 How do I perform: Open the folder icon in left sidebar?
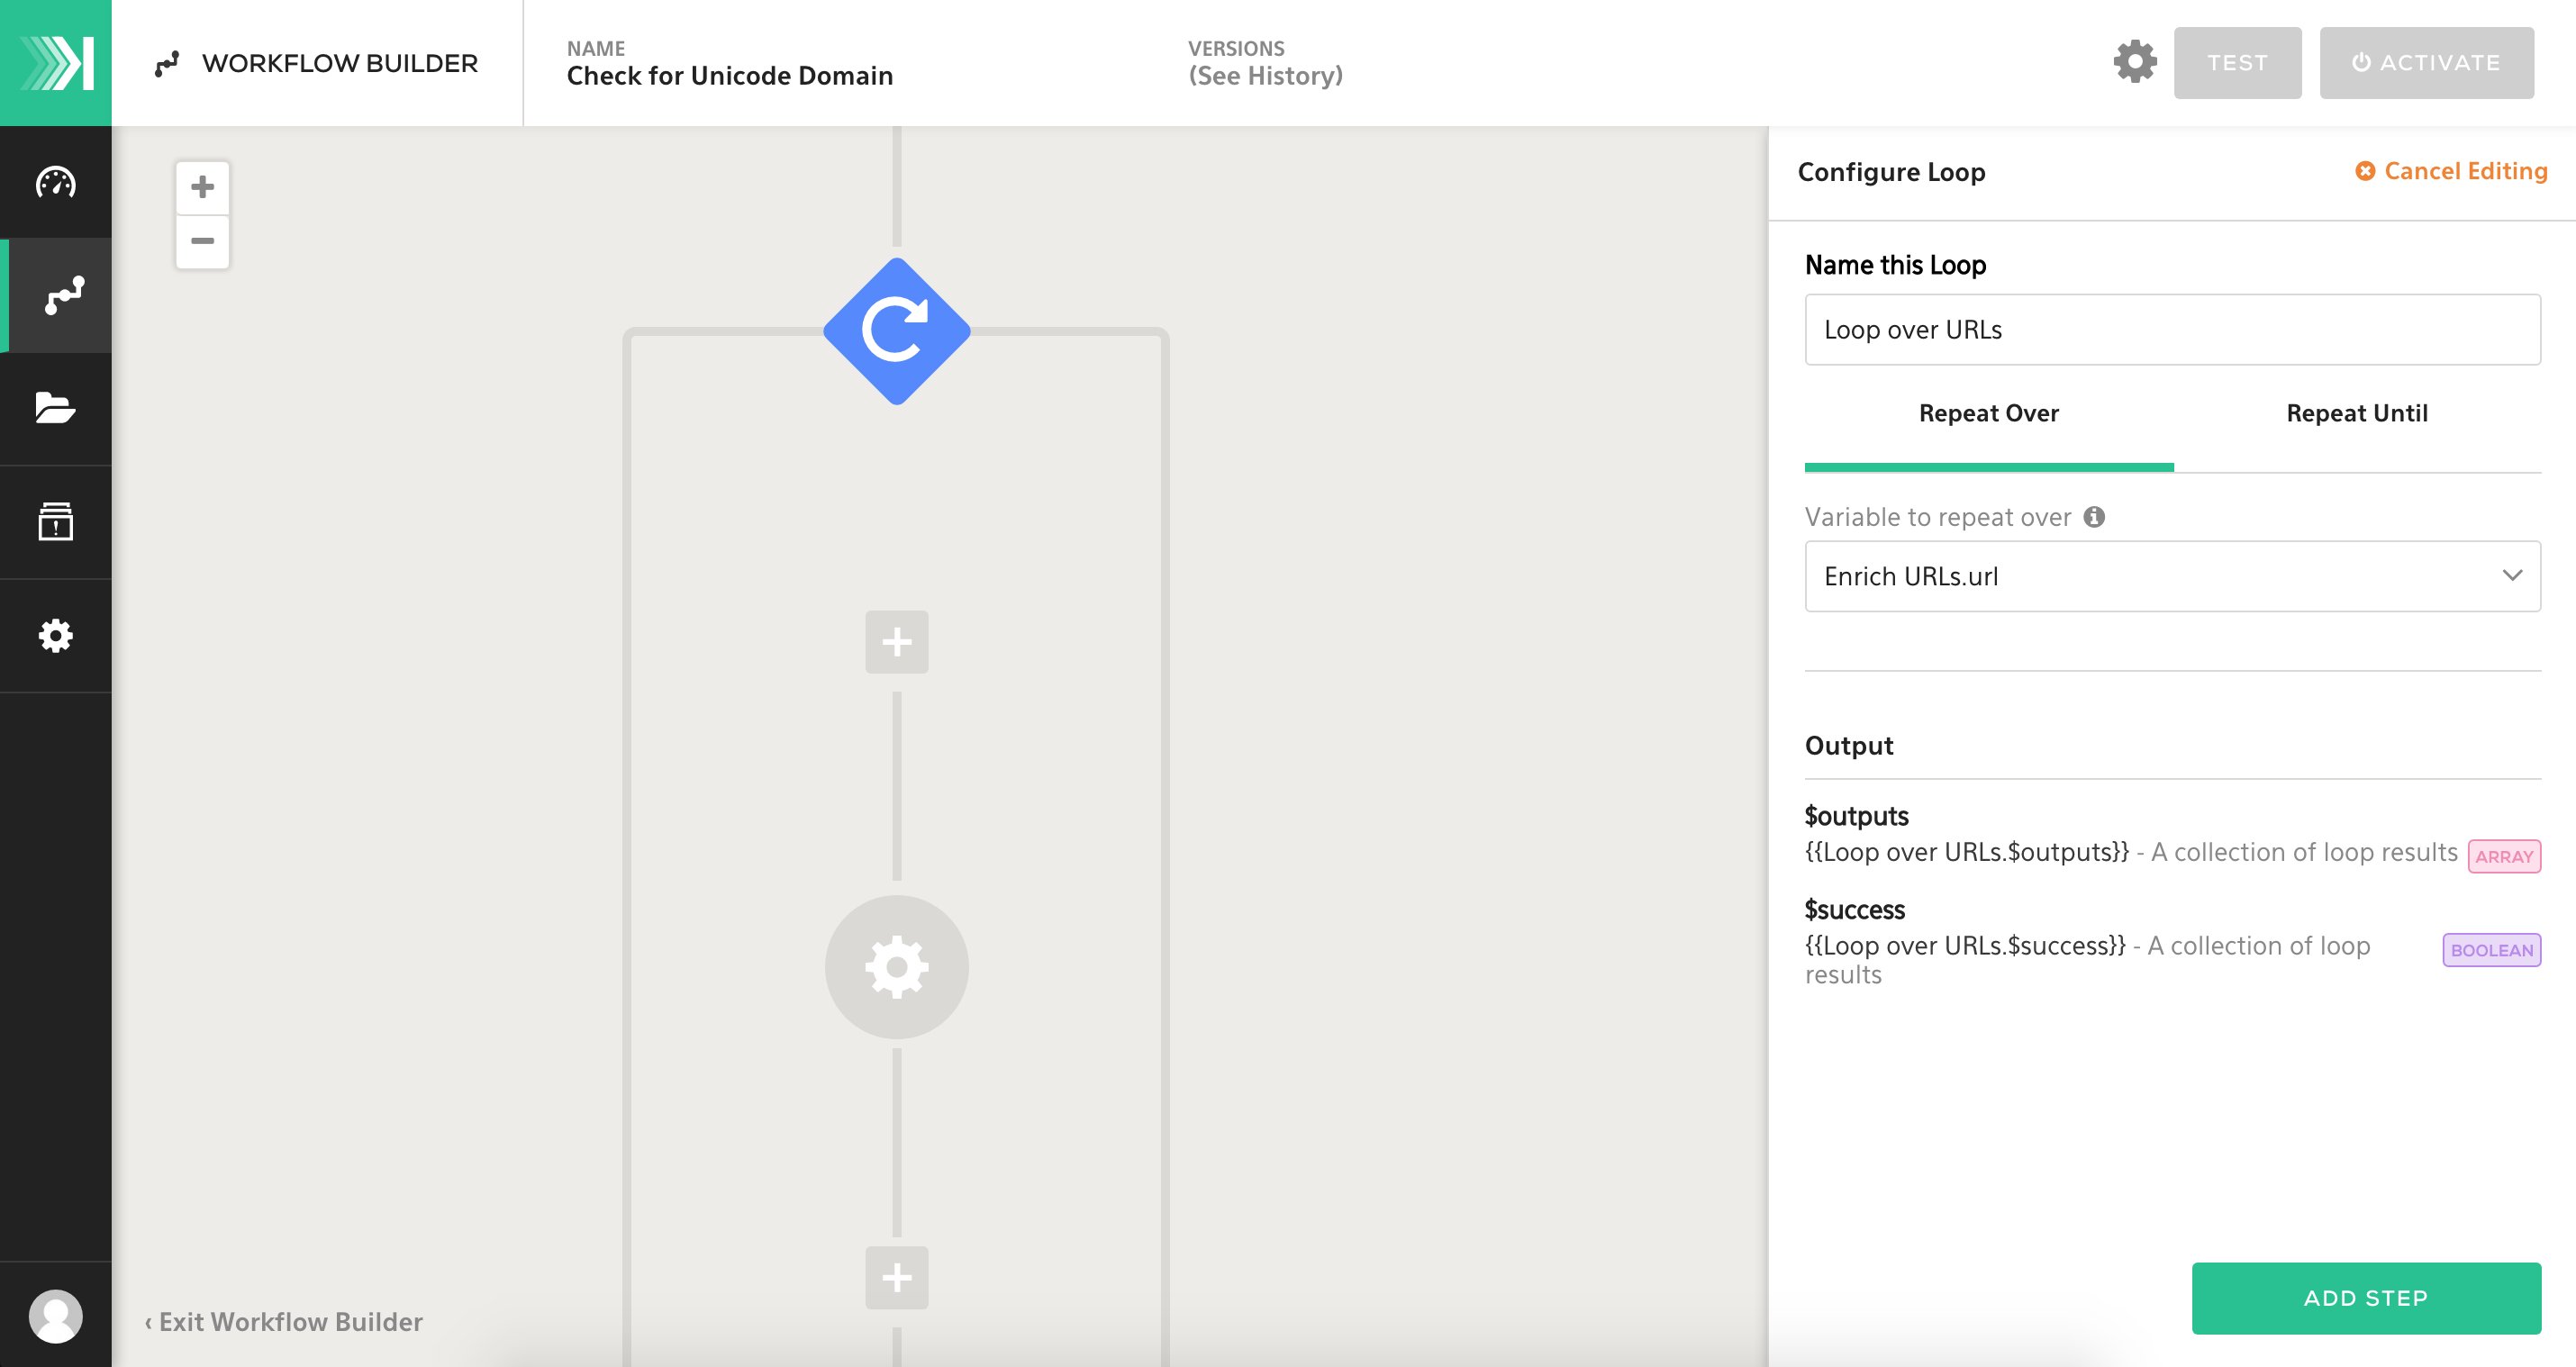[x=55, y=408]
